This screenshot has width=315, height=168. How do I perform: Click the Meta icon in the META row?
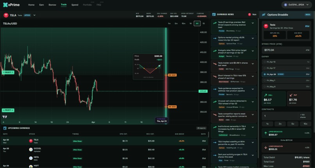[x=31, y=158]
